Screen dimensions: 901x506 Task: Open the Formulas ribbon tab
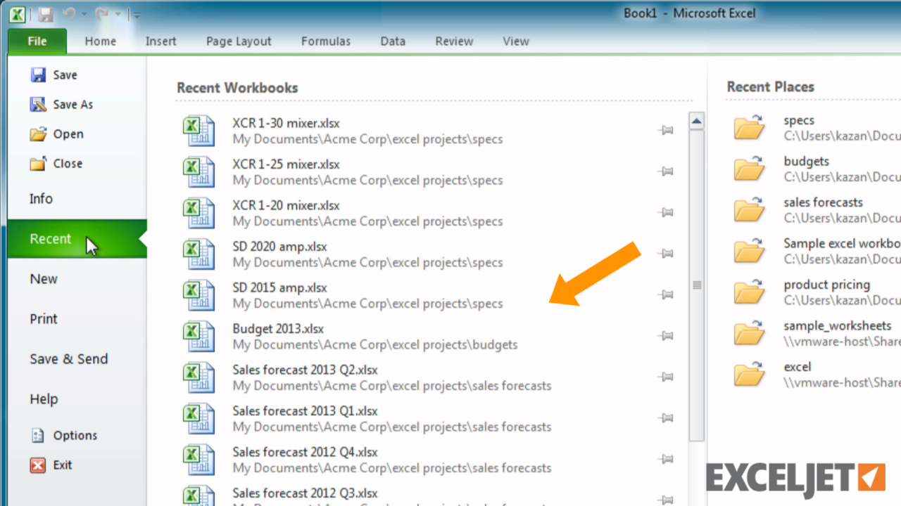coord(326,41)
